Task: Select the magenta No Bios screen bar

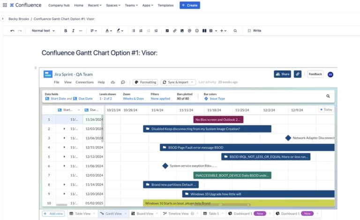Action: coord(218,120)
